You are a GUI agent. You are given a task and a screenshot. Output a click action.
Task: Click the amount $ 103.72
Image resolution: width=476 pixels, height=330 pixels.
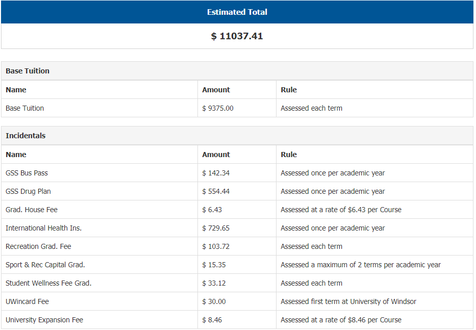tap(216, 246)
